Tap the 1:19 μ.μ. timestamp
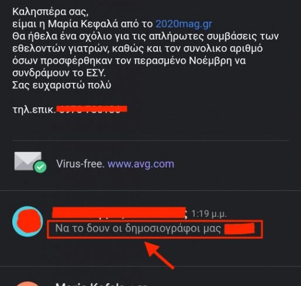This screenshot has height=286, width=301. (x=209, y=214)
